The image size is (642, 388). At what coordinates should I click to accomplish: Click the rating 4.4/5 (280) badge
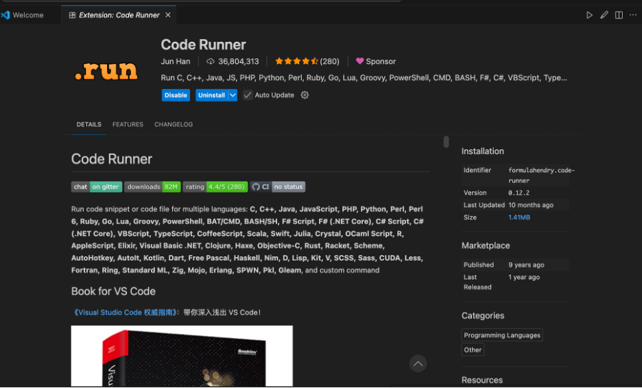point(215,186)
